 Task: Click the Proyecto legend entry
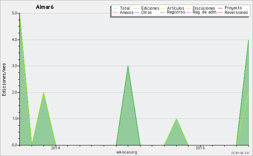point(230,8)
